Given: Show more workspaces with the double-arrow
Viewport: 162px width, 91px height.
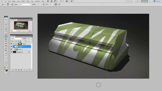Looking at the screenshot, I should tap(150, 1).
